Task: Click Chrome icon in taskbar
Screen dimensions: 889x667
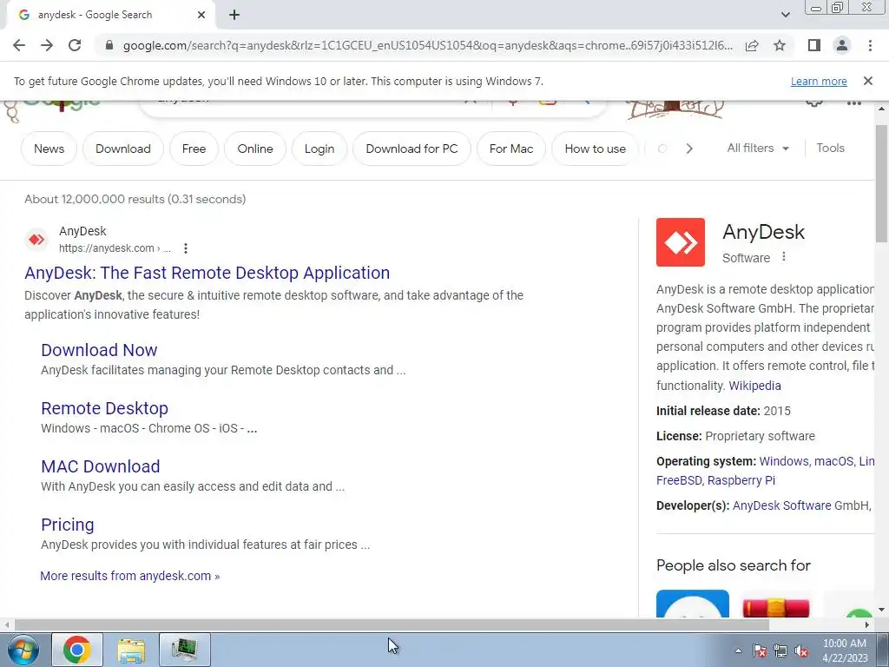Action: (77, 650)
